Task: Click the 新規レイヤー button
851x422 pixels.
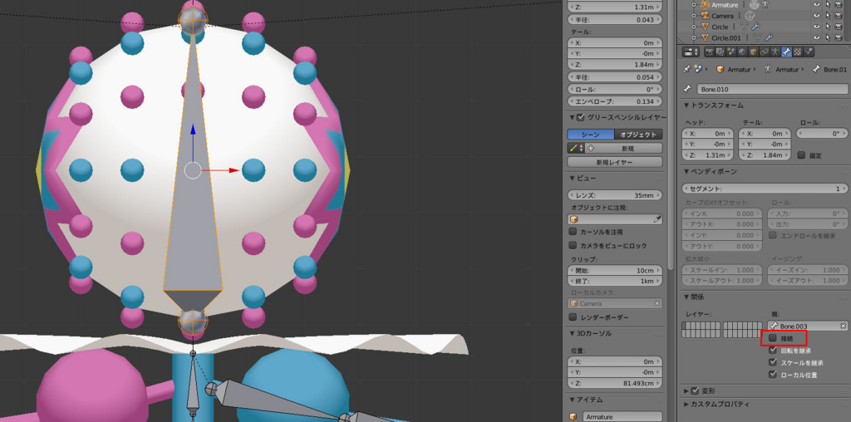Action: click(615, 162)
